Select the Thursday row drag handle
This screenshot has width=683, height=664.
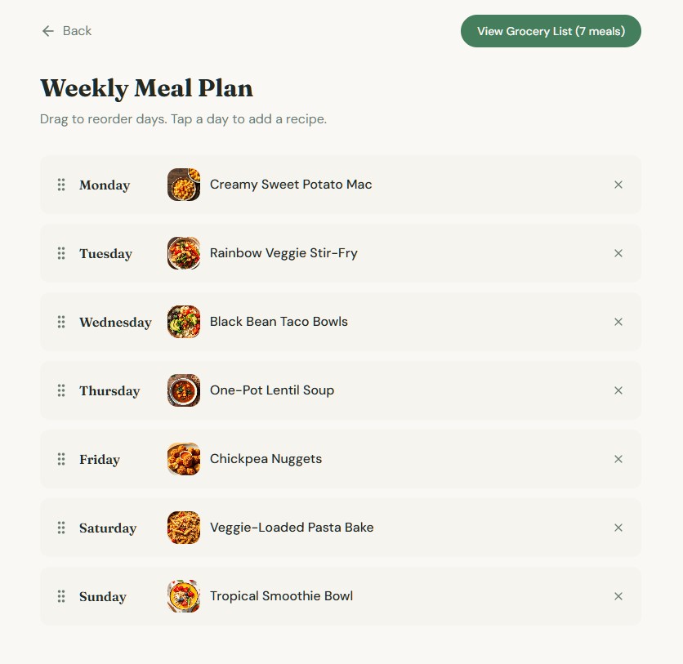coord(61,390)
